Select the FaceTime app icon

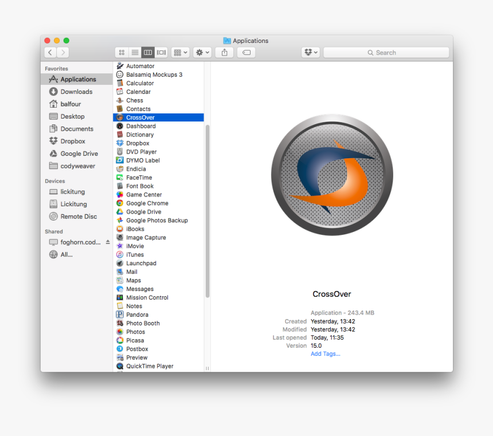point(120,178)
